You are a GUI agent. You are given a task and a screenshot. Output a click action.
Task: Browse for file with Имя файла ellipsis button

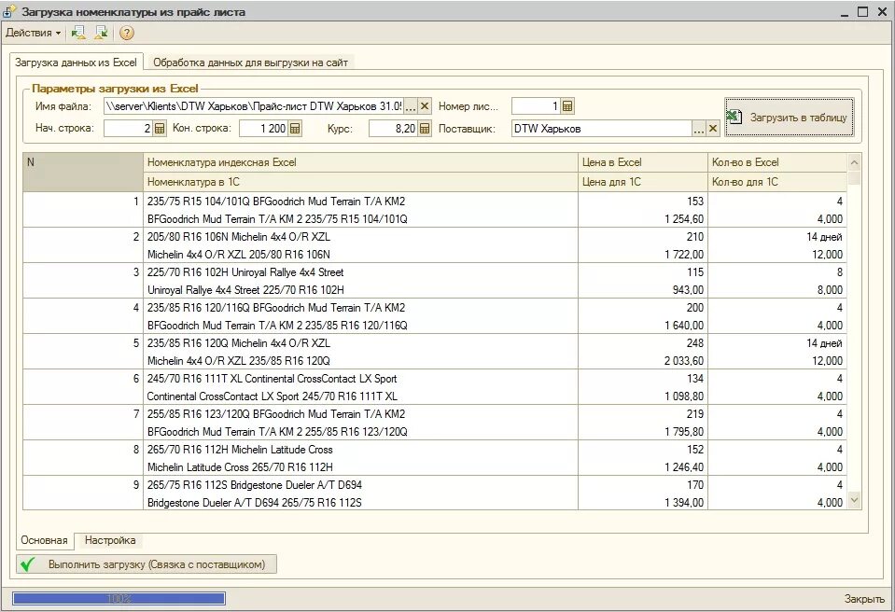click(x=411, y=106)
